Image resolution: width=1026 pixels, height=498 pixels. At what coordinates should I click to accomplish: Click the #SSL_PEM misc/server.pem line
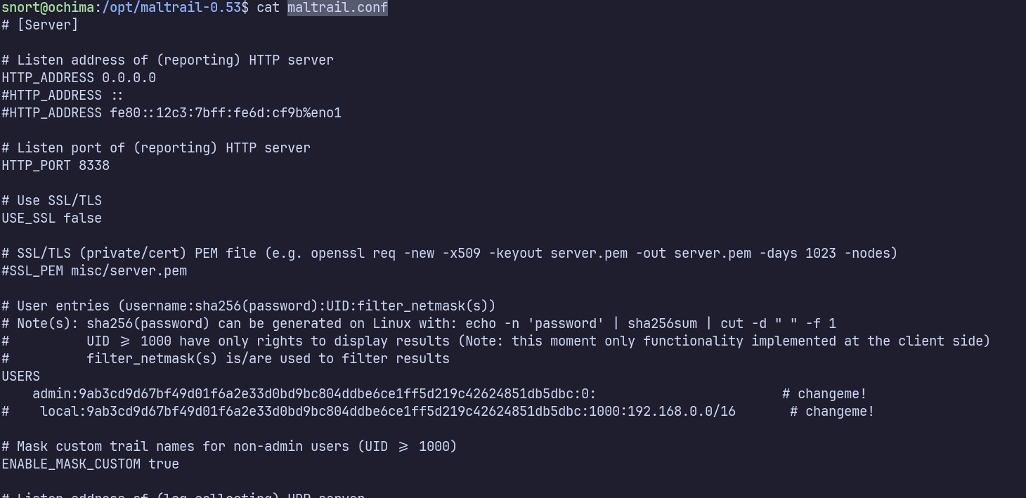point(94,271)
